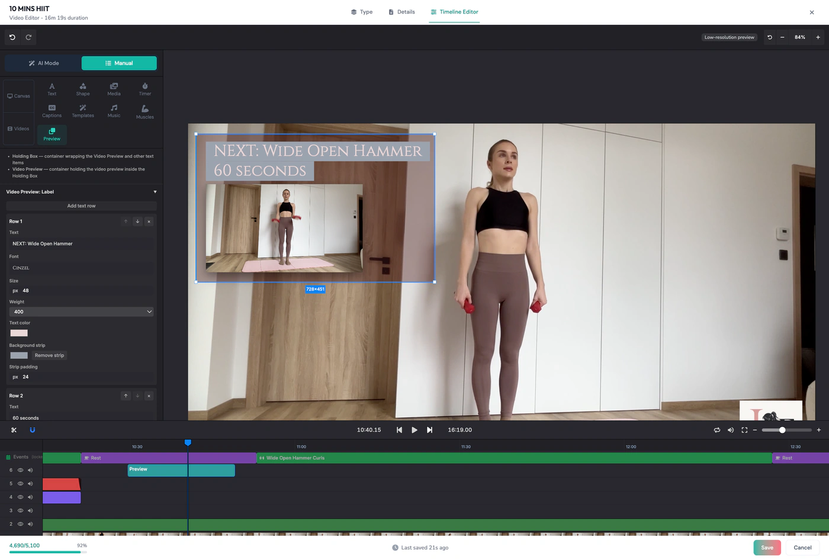Open the Templates tool
The width and height of the screenshot is (829, 559).
click(x=83, y=111)
